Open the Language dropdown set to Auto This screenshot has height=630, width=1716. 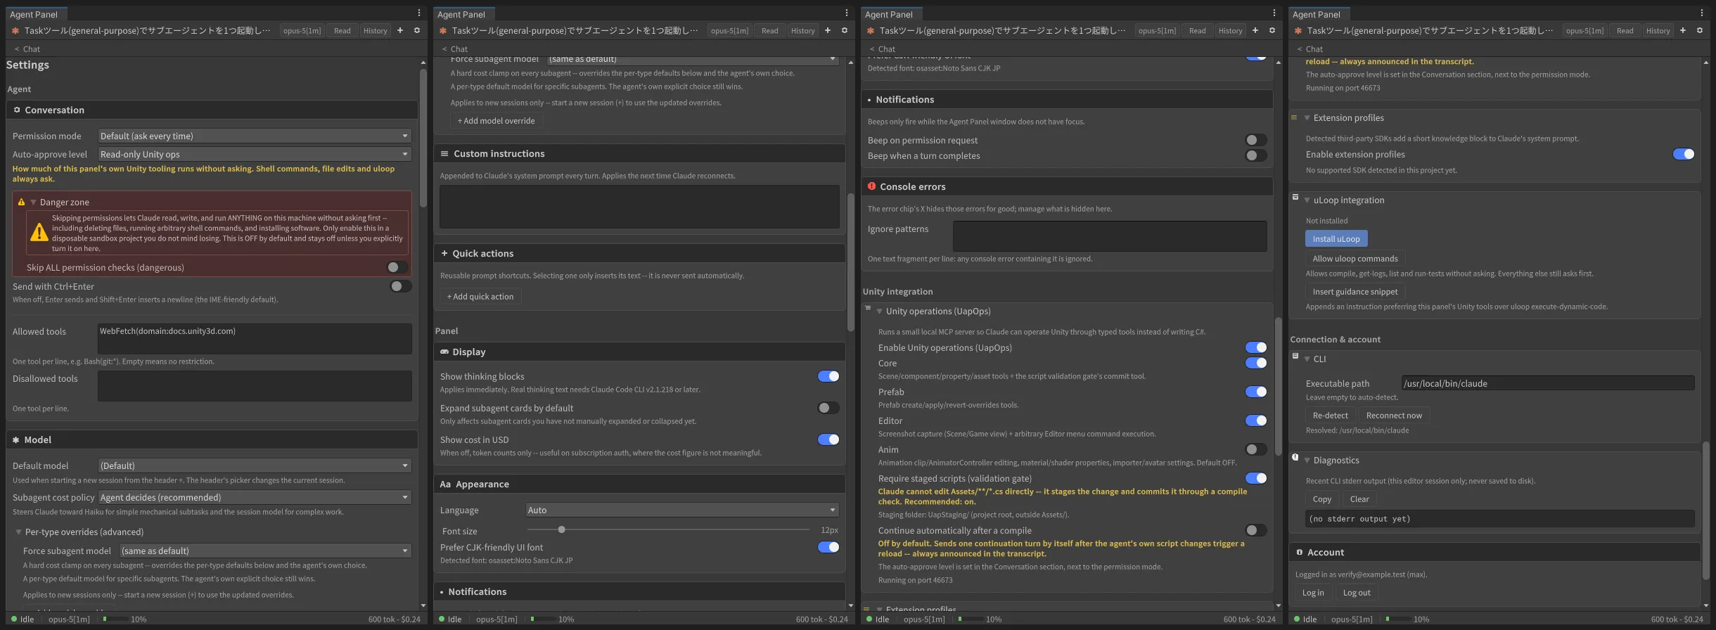coord(682,510)
